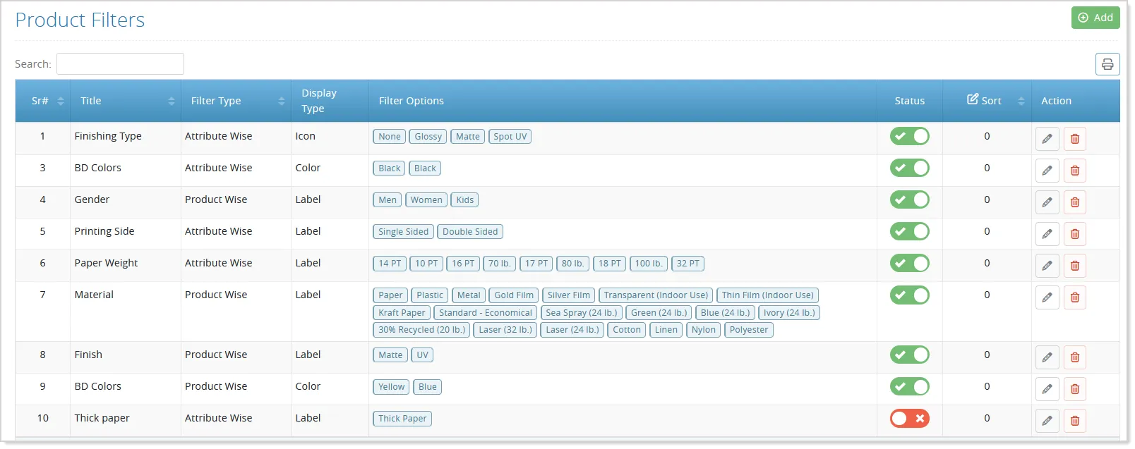Image resolution: width=1135 pixels, height=449 pixels.
Task: Click the green Add button
Action: coord(1095,18)
